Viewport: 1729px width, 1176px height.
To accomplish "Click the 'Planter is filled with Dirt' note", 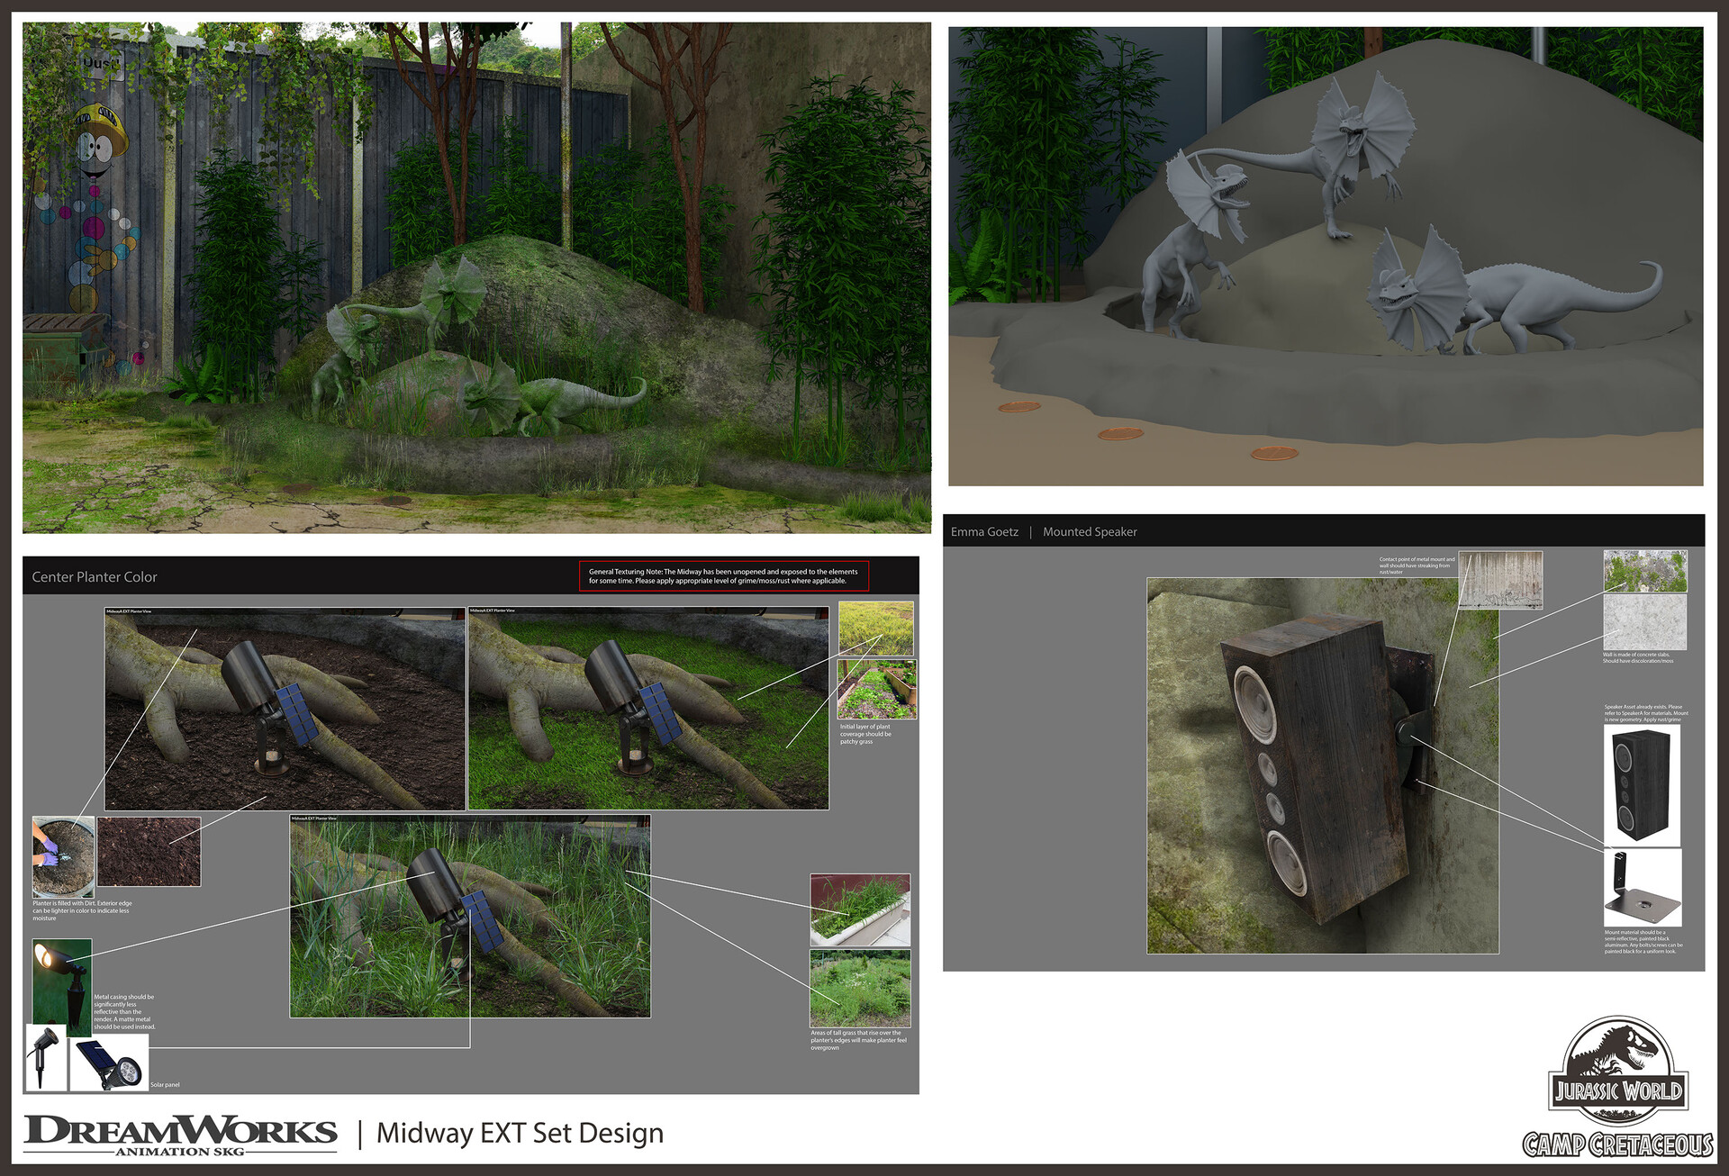I will (x=82, y=910).
